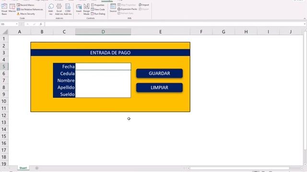
Task: Click the formula bar enter checkmark
Action: point(34,24)
